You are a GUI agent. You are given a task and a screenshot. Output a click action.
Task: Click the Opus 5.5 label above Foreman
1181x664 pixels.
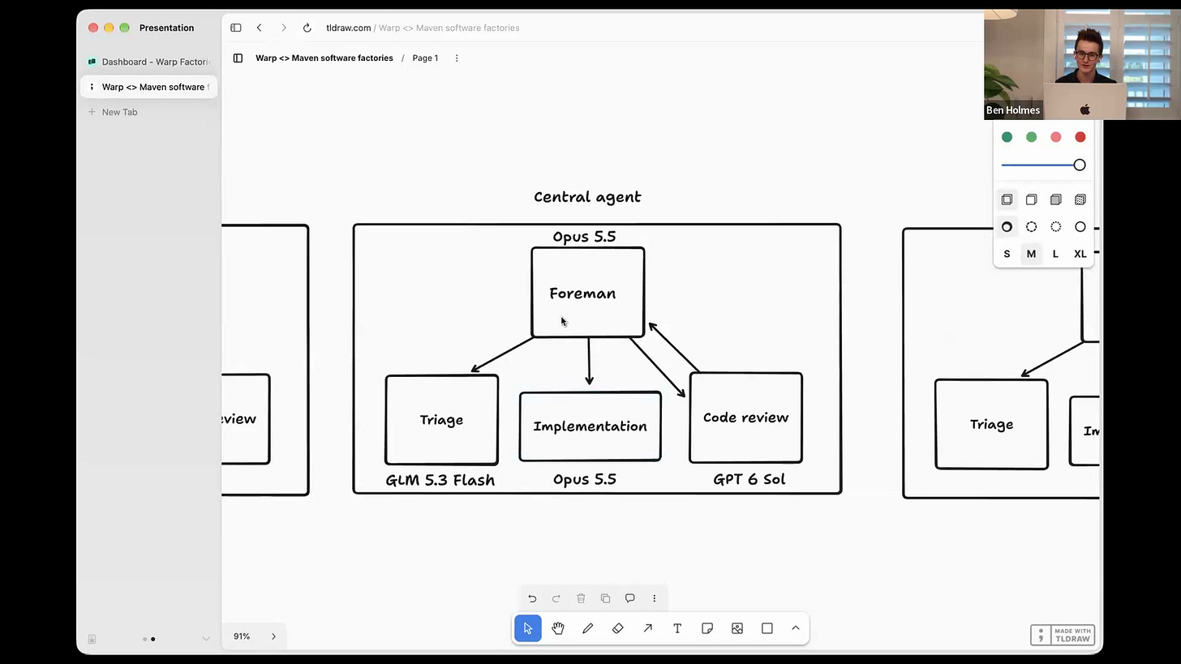584,237
